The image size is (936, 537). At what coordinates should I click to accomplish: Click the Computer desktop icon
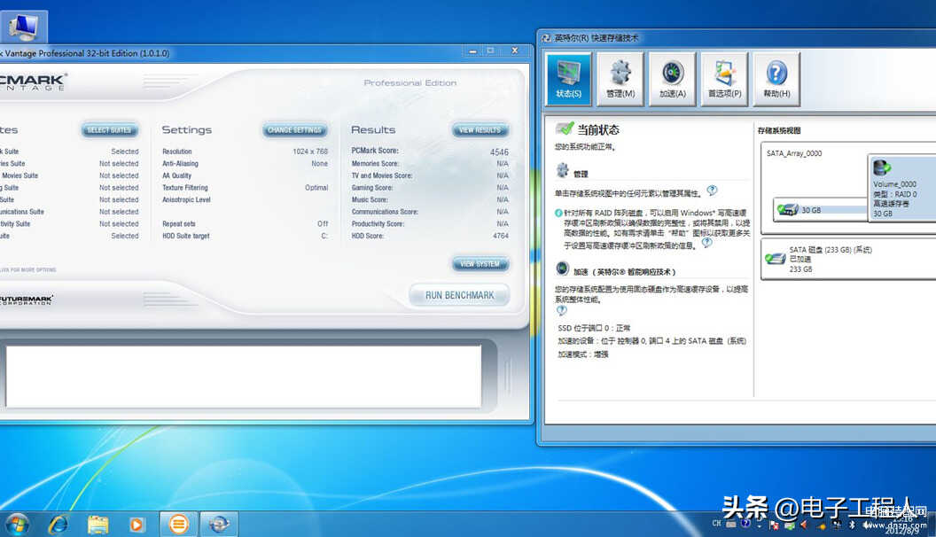[x=24, y=27]
